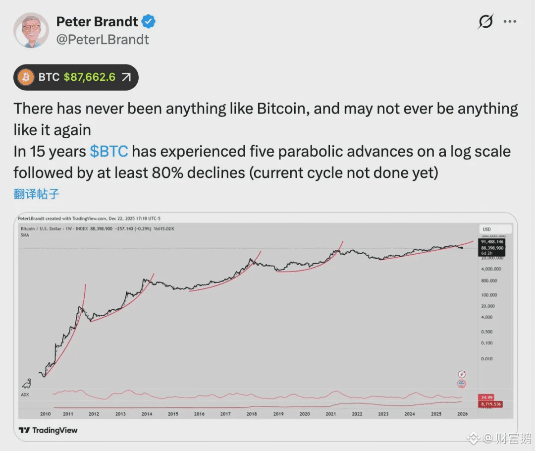Click the BTC $87,662.6 price button
Image resolution: width=535 pixels, height=451 pixels.
[x=75, y=77]
